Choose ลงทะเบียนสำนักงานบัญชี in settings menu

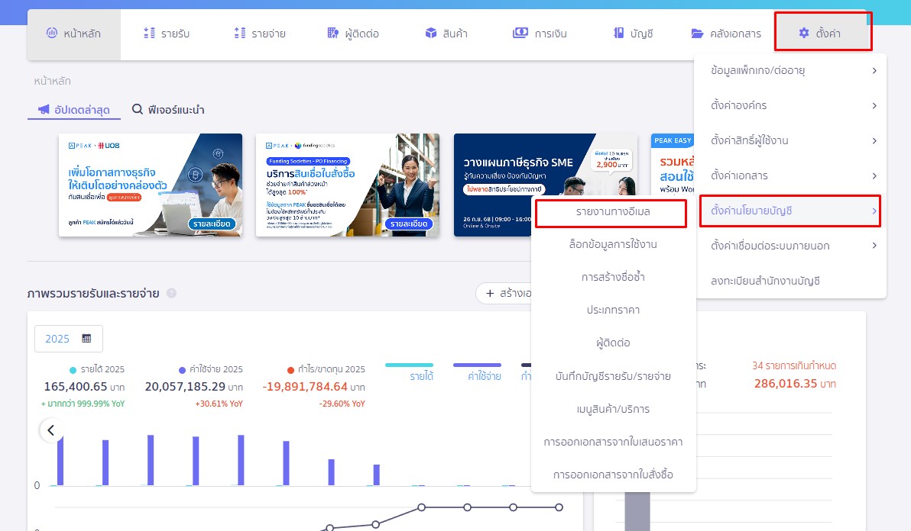pos(791,282)
